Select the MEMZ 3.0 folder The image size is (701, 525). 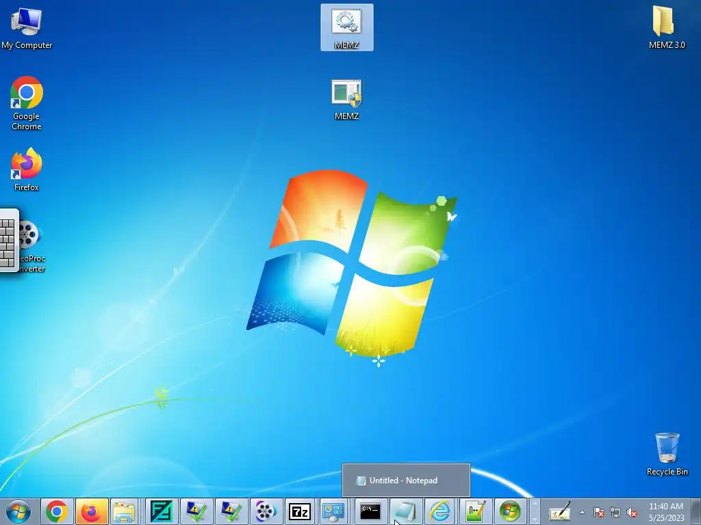[667, 27]
